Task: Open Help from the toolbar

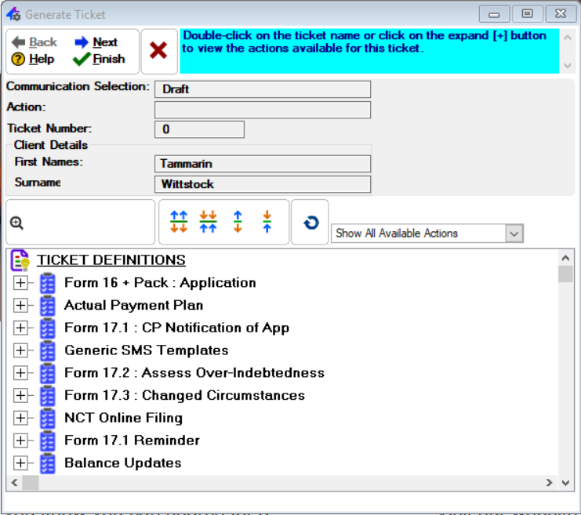Action: point(33,59)
